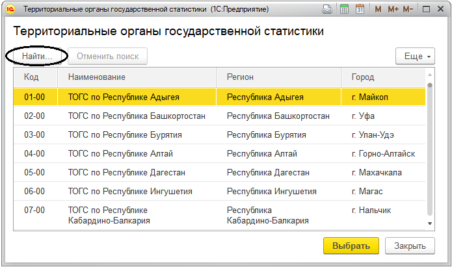Click the Выбрать button
Screen dimensions: 452x267
pos(351,246)
